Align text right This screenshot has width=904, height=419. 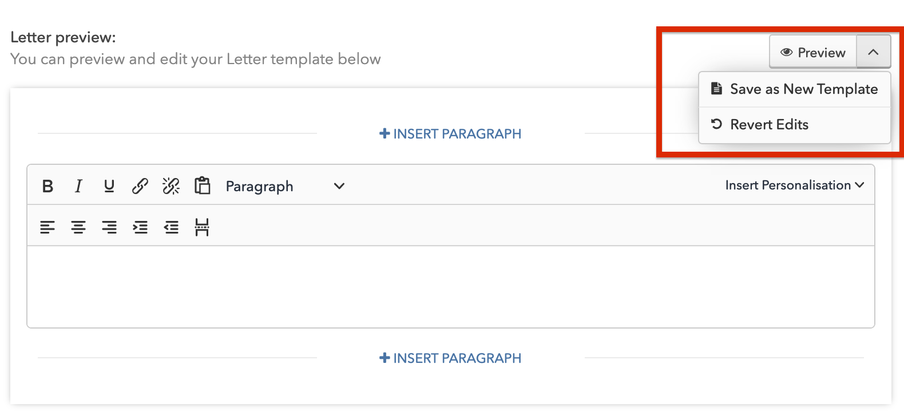click(109, 227)
